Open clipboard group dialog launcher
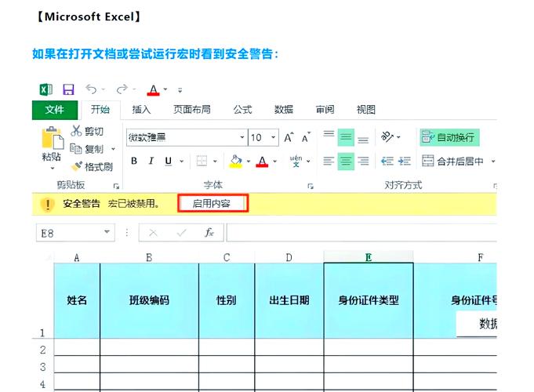The width and height of the screenshot is (534, 392). pos(116,186)
